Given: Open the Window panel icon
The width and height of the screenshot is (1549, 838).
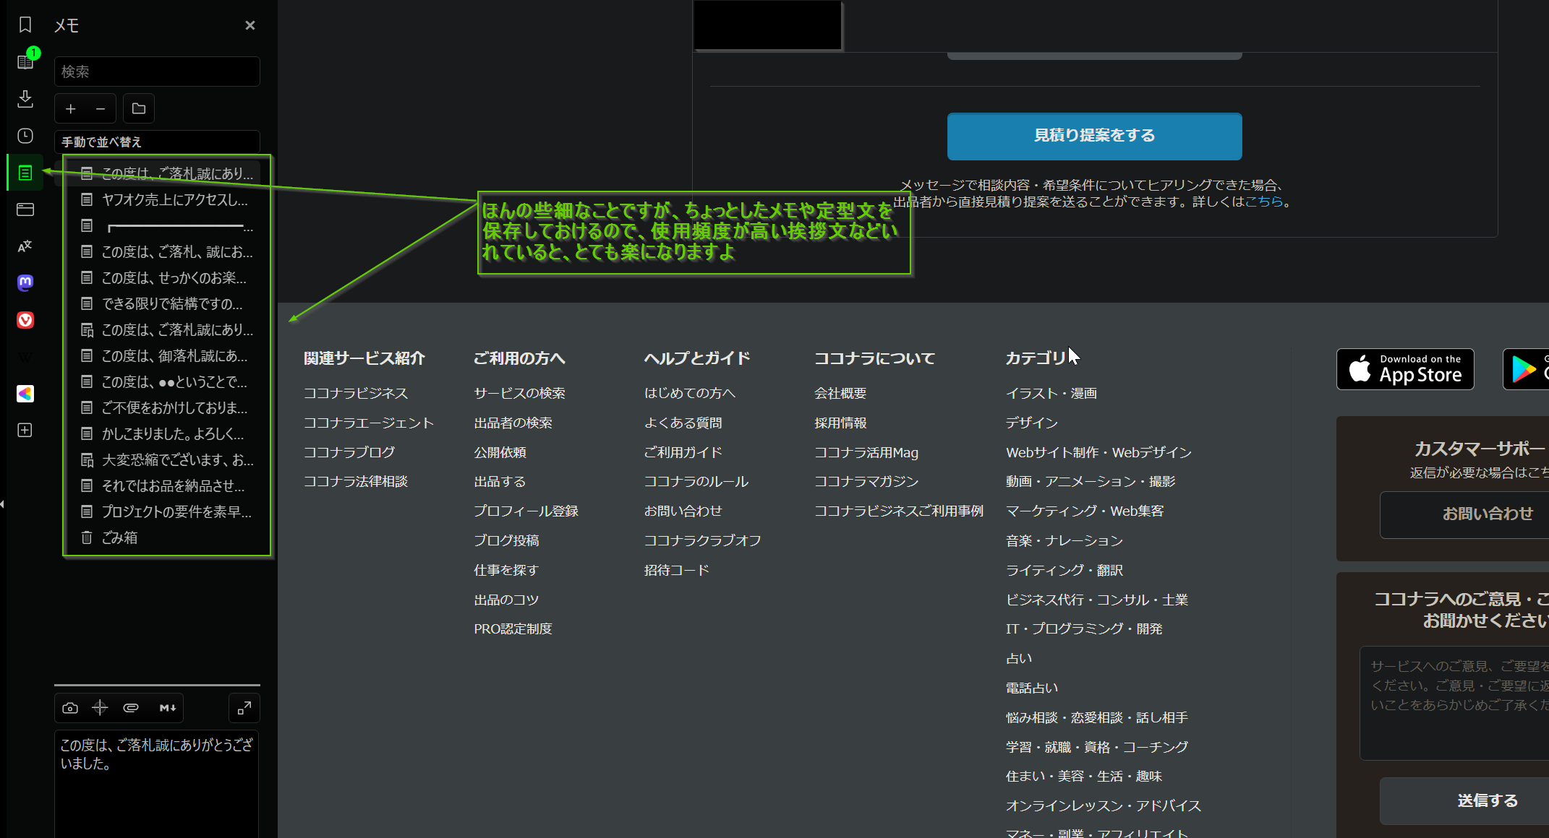Looking at the screenshot, I should [25, 209].
